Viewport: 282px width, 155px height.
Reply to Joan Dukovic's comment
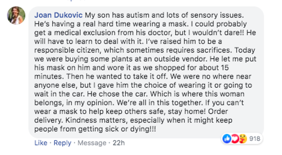[x=62, y=143]
